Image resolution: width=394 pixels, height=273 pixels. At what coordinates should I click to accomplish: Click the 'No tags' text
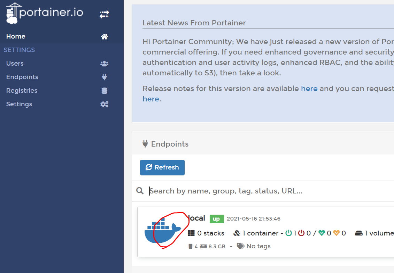click(x=258, y=246)
